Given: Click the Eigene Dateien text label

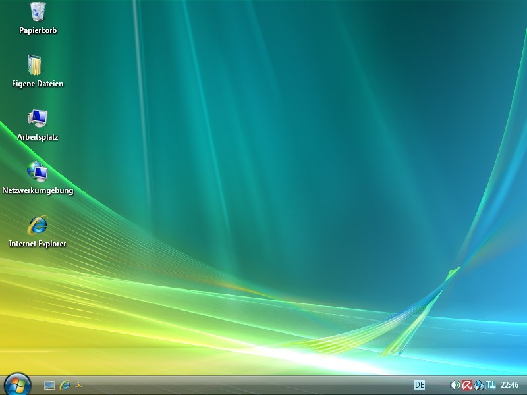Looking at the screenshot, I should [x=38, y=84].
